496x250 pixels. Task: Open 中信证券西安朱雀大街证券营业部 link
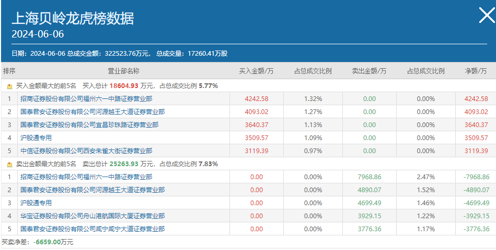[86, 151]
